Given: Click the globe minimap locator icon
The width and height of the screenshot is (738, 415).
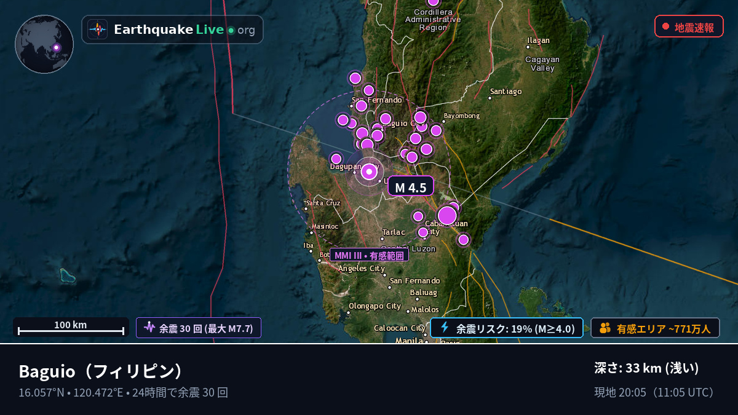Looking at the screenshot, I should click(x=44, y=44).
